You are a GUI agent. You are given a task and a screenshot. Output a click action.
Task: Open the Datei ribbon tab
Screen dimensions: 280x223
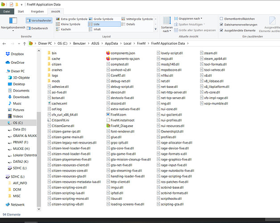tap(7, 12)
